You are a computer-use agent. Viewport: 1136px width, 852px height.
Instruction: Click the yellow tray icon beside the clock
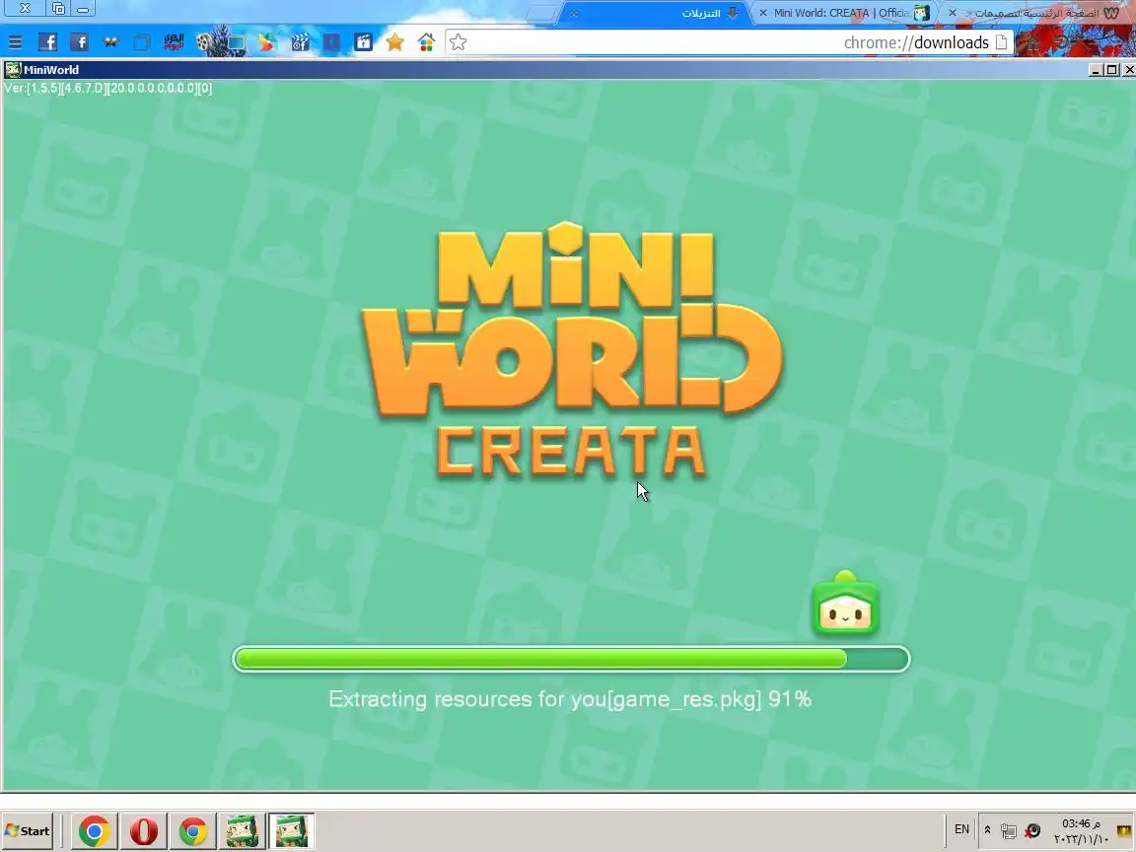[x=1124, y=830]
